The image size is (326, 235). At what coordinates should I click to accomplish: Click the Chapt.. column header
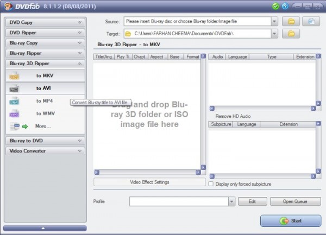pyautogui.click(x=140, y=56)
